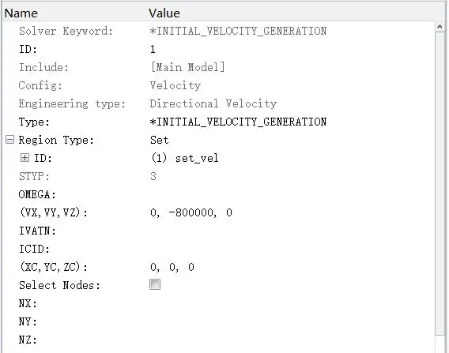Click the scrollbar up arrow
449x353 pixels.
click(x=440, y=27)
